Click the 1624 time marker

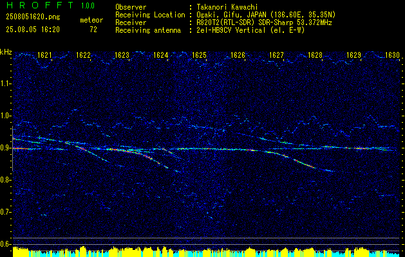point(160,55)
